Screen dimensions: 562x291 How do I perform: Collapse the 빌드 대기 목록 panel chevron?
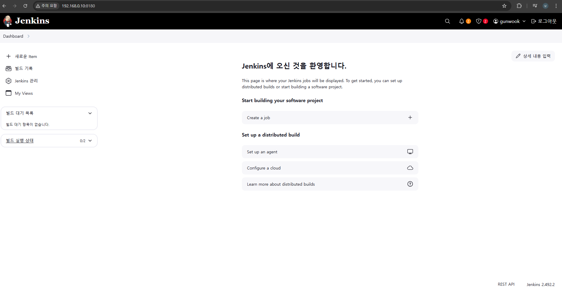point(90,113)
